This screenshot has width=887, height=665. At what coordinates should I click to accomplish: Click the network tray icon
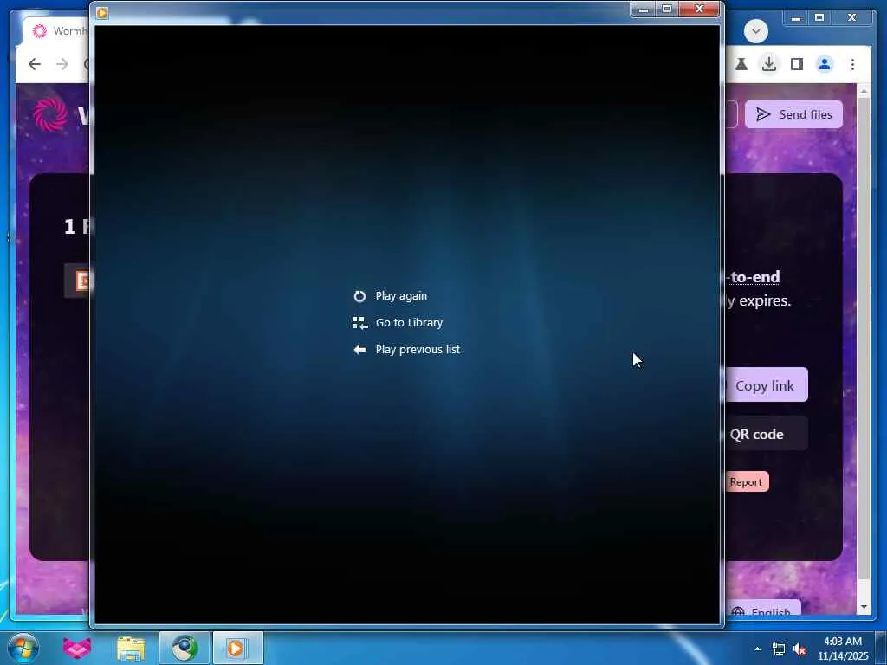click(779, 649)
